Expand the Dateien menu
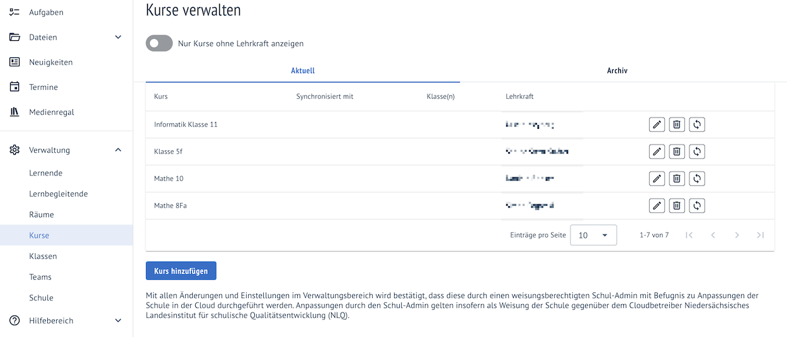787x337 pixels. 118,37
